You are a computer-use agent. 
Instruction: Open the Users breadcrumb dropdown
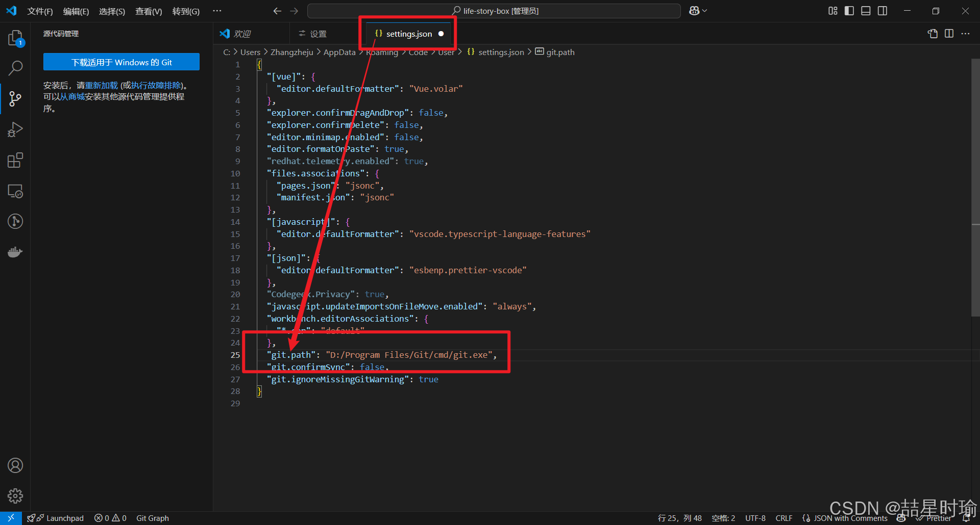(x=250, y=52)
